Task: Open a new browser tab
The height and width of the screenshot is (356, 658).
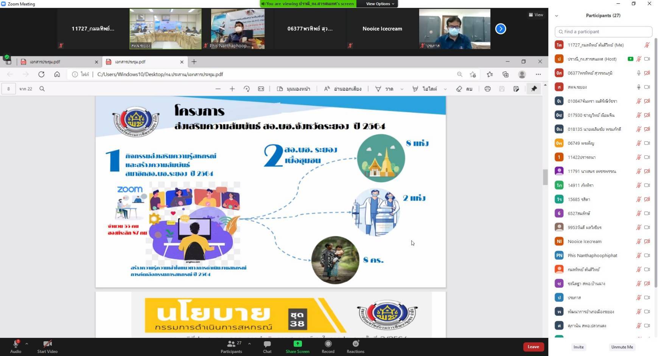Action: click(194, 62)
